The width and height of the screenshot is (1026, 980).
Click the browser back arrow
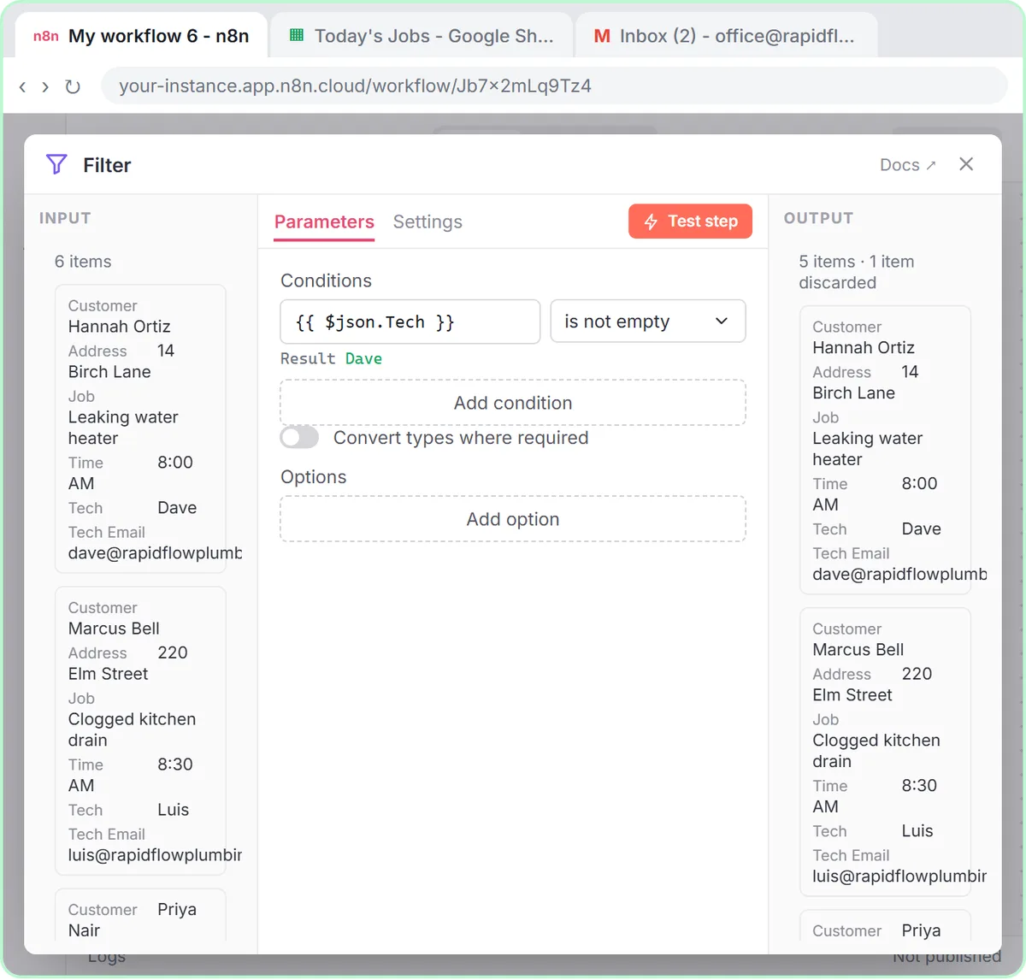point(22,86)
